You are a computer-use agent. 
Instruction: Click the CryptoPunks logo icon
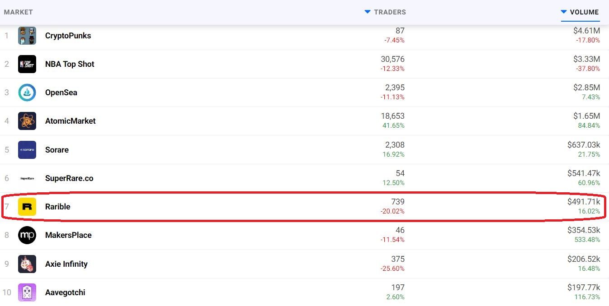coord(27,36)
